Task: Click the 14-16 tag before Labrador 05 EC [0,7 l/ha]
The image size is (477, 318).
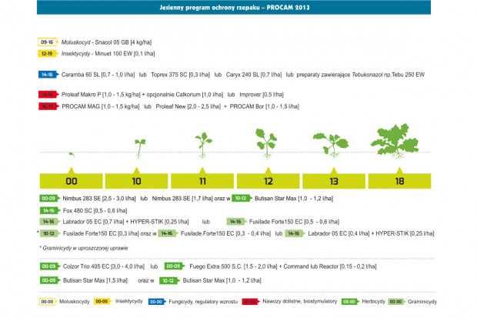Action: point(50,222)
